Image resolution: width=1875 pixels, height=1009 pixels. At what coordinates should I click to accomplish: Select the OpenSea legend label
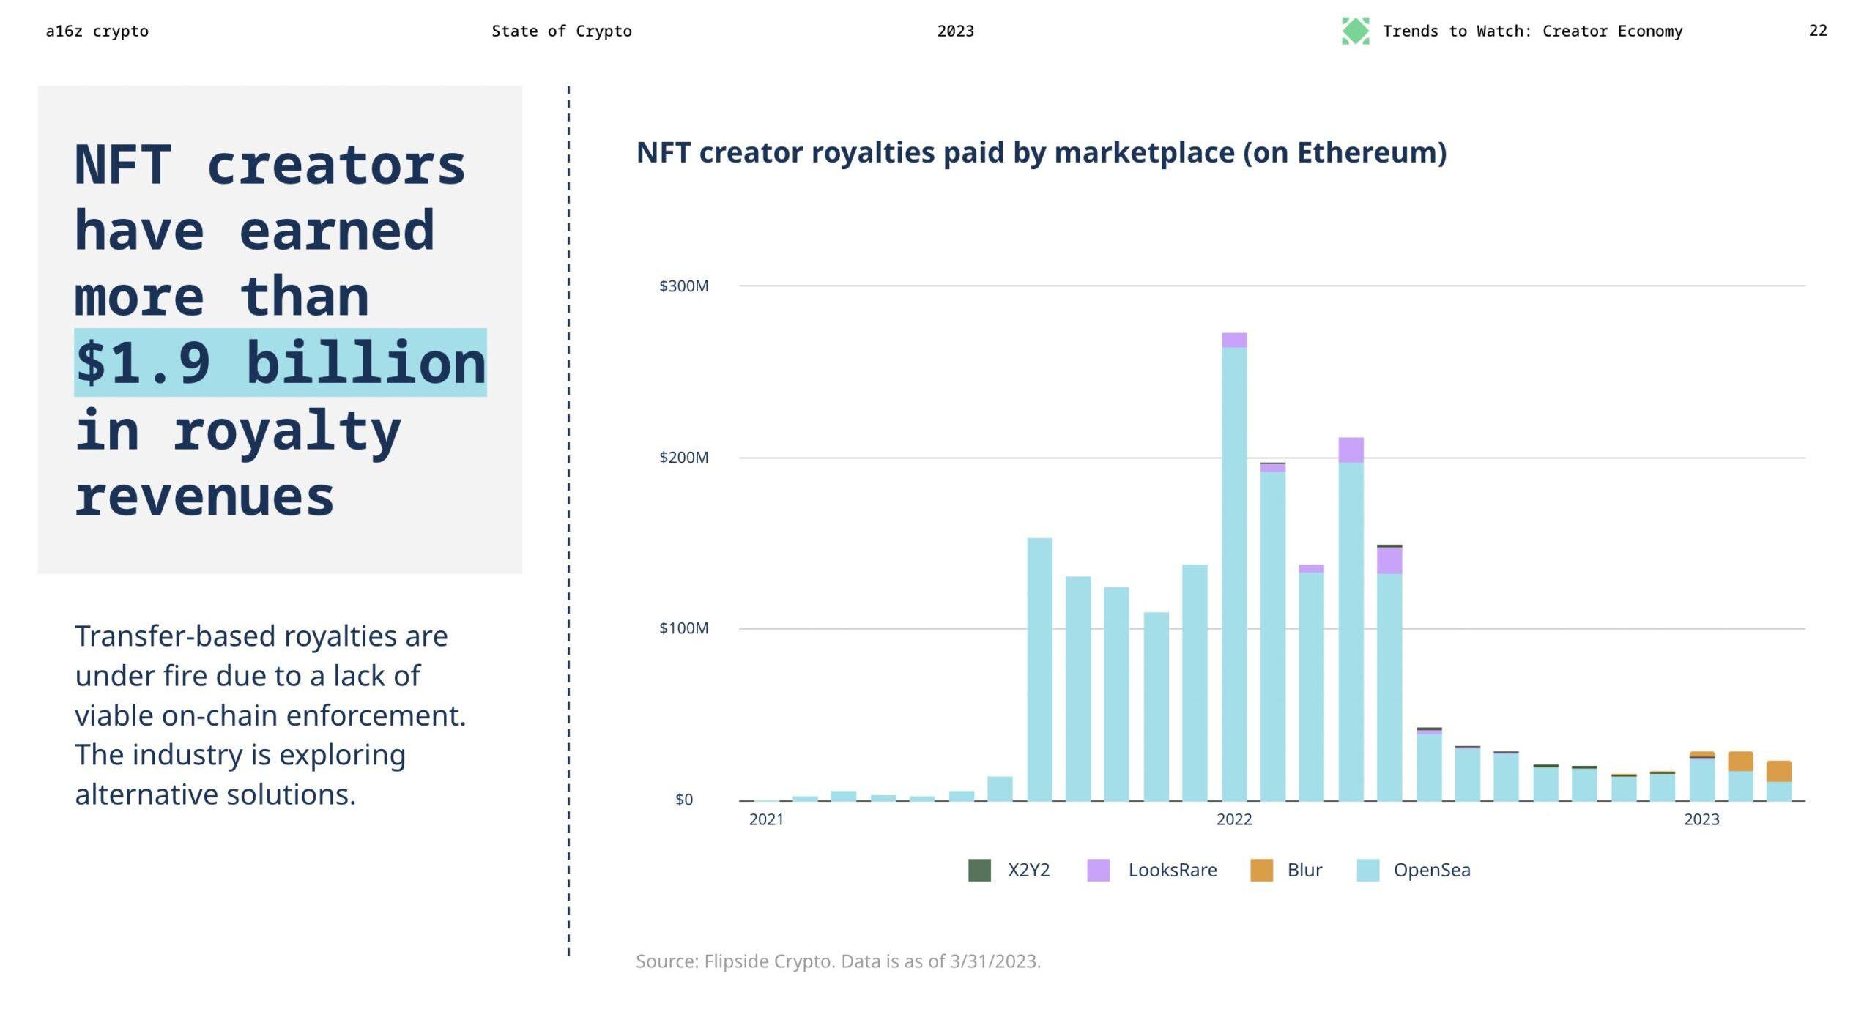1431,870
